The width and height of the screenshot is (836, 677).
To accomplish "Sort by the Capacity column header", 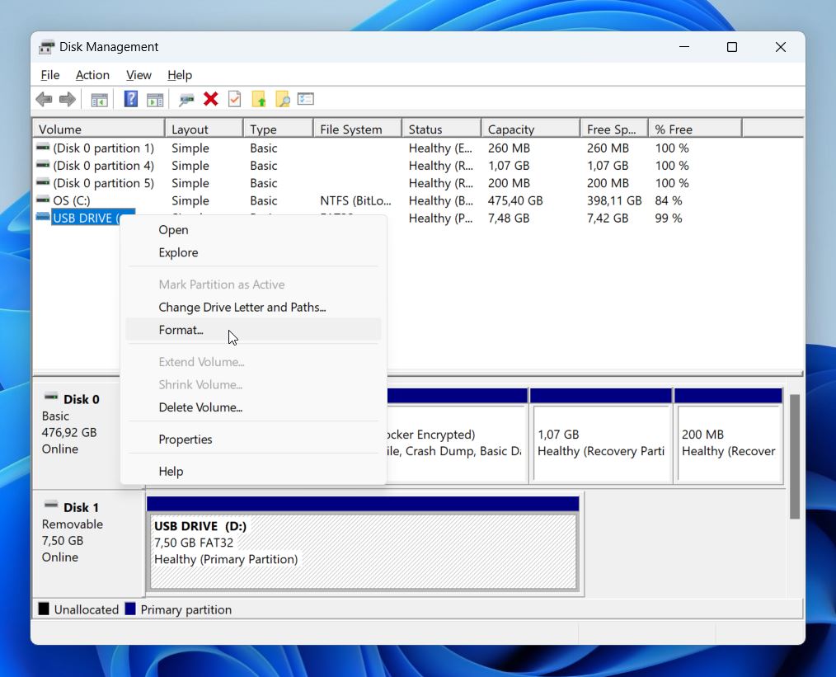I will point(530,129).
